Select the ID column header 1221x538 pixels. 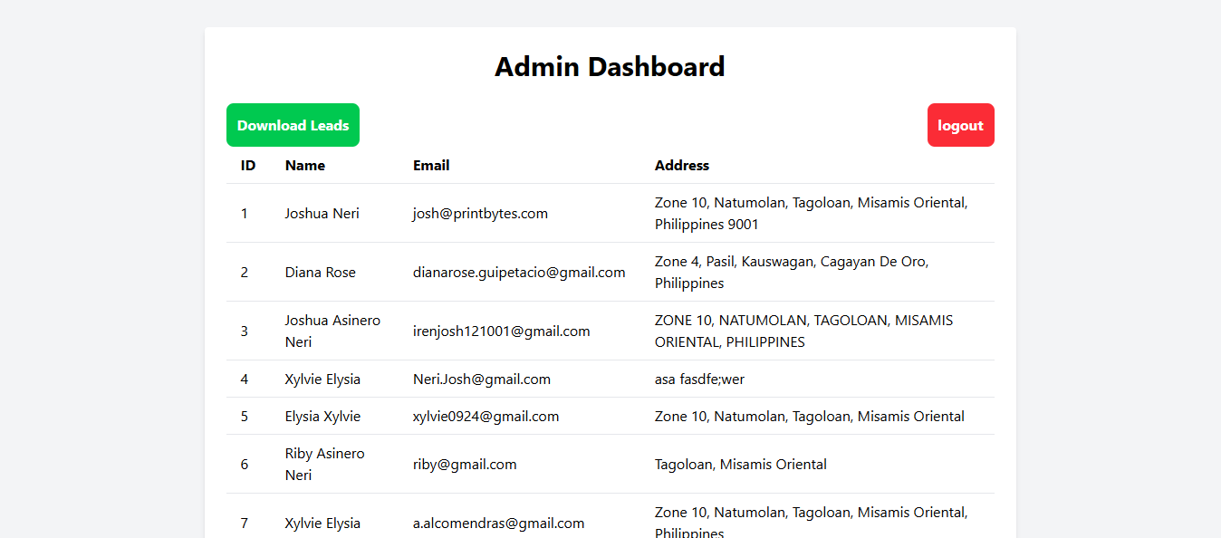point(248,166)
